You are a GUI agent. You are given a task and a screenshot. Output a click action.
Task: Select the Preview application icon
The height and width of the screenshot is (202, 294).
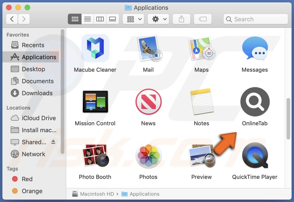coord(202,156)
